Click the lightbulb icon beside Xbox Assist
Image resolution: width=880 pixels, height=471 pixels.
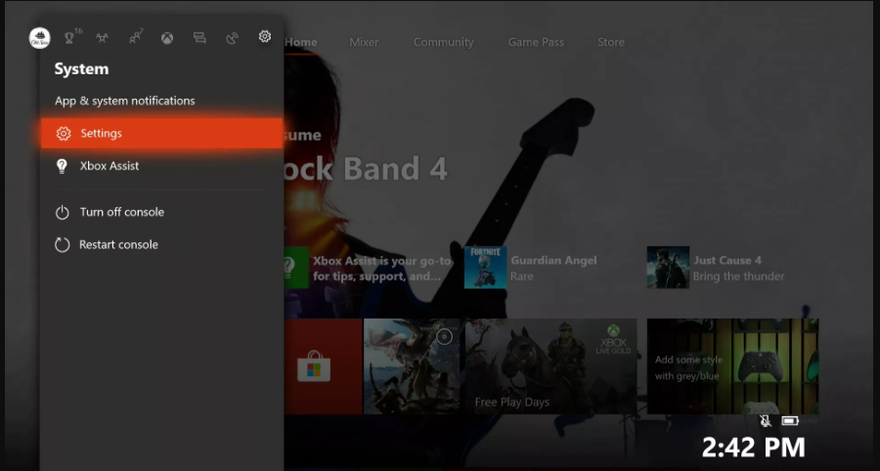pyautogui.click(x=62, y=166)
